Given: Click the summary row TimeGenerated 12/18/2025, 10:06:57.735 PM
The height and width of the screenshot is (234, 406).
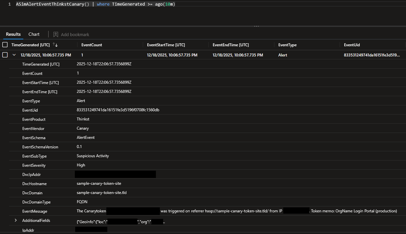Looking at the screenshot, I should (x=46, y=55).
